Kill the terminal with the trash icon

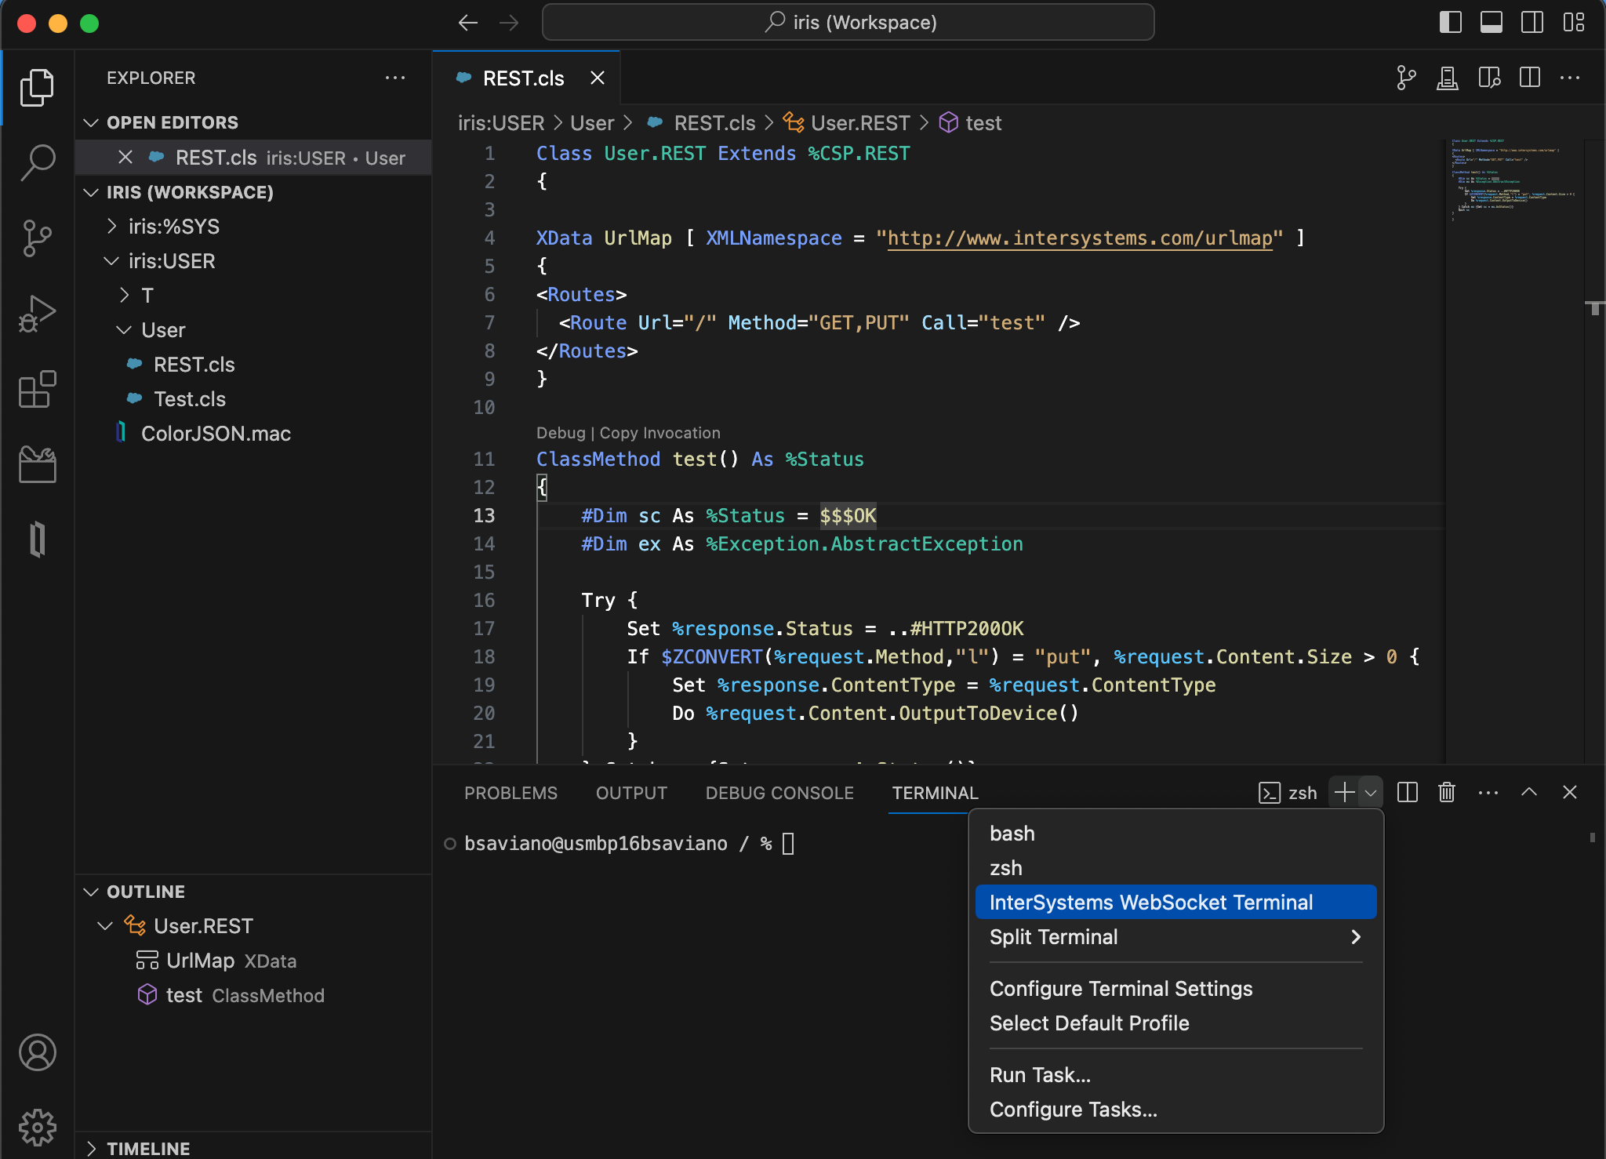click(x=1445, y=793)
